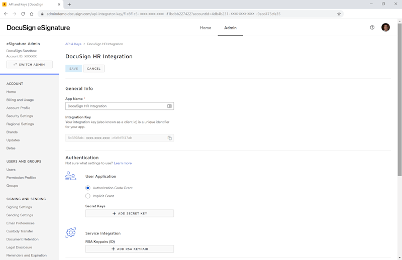The image size is (402, 260).
Task: Click the site lock icon in address bar
Action: (x=42, y=14)
